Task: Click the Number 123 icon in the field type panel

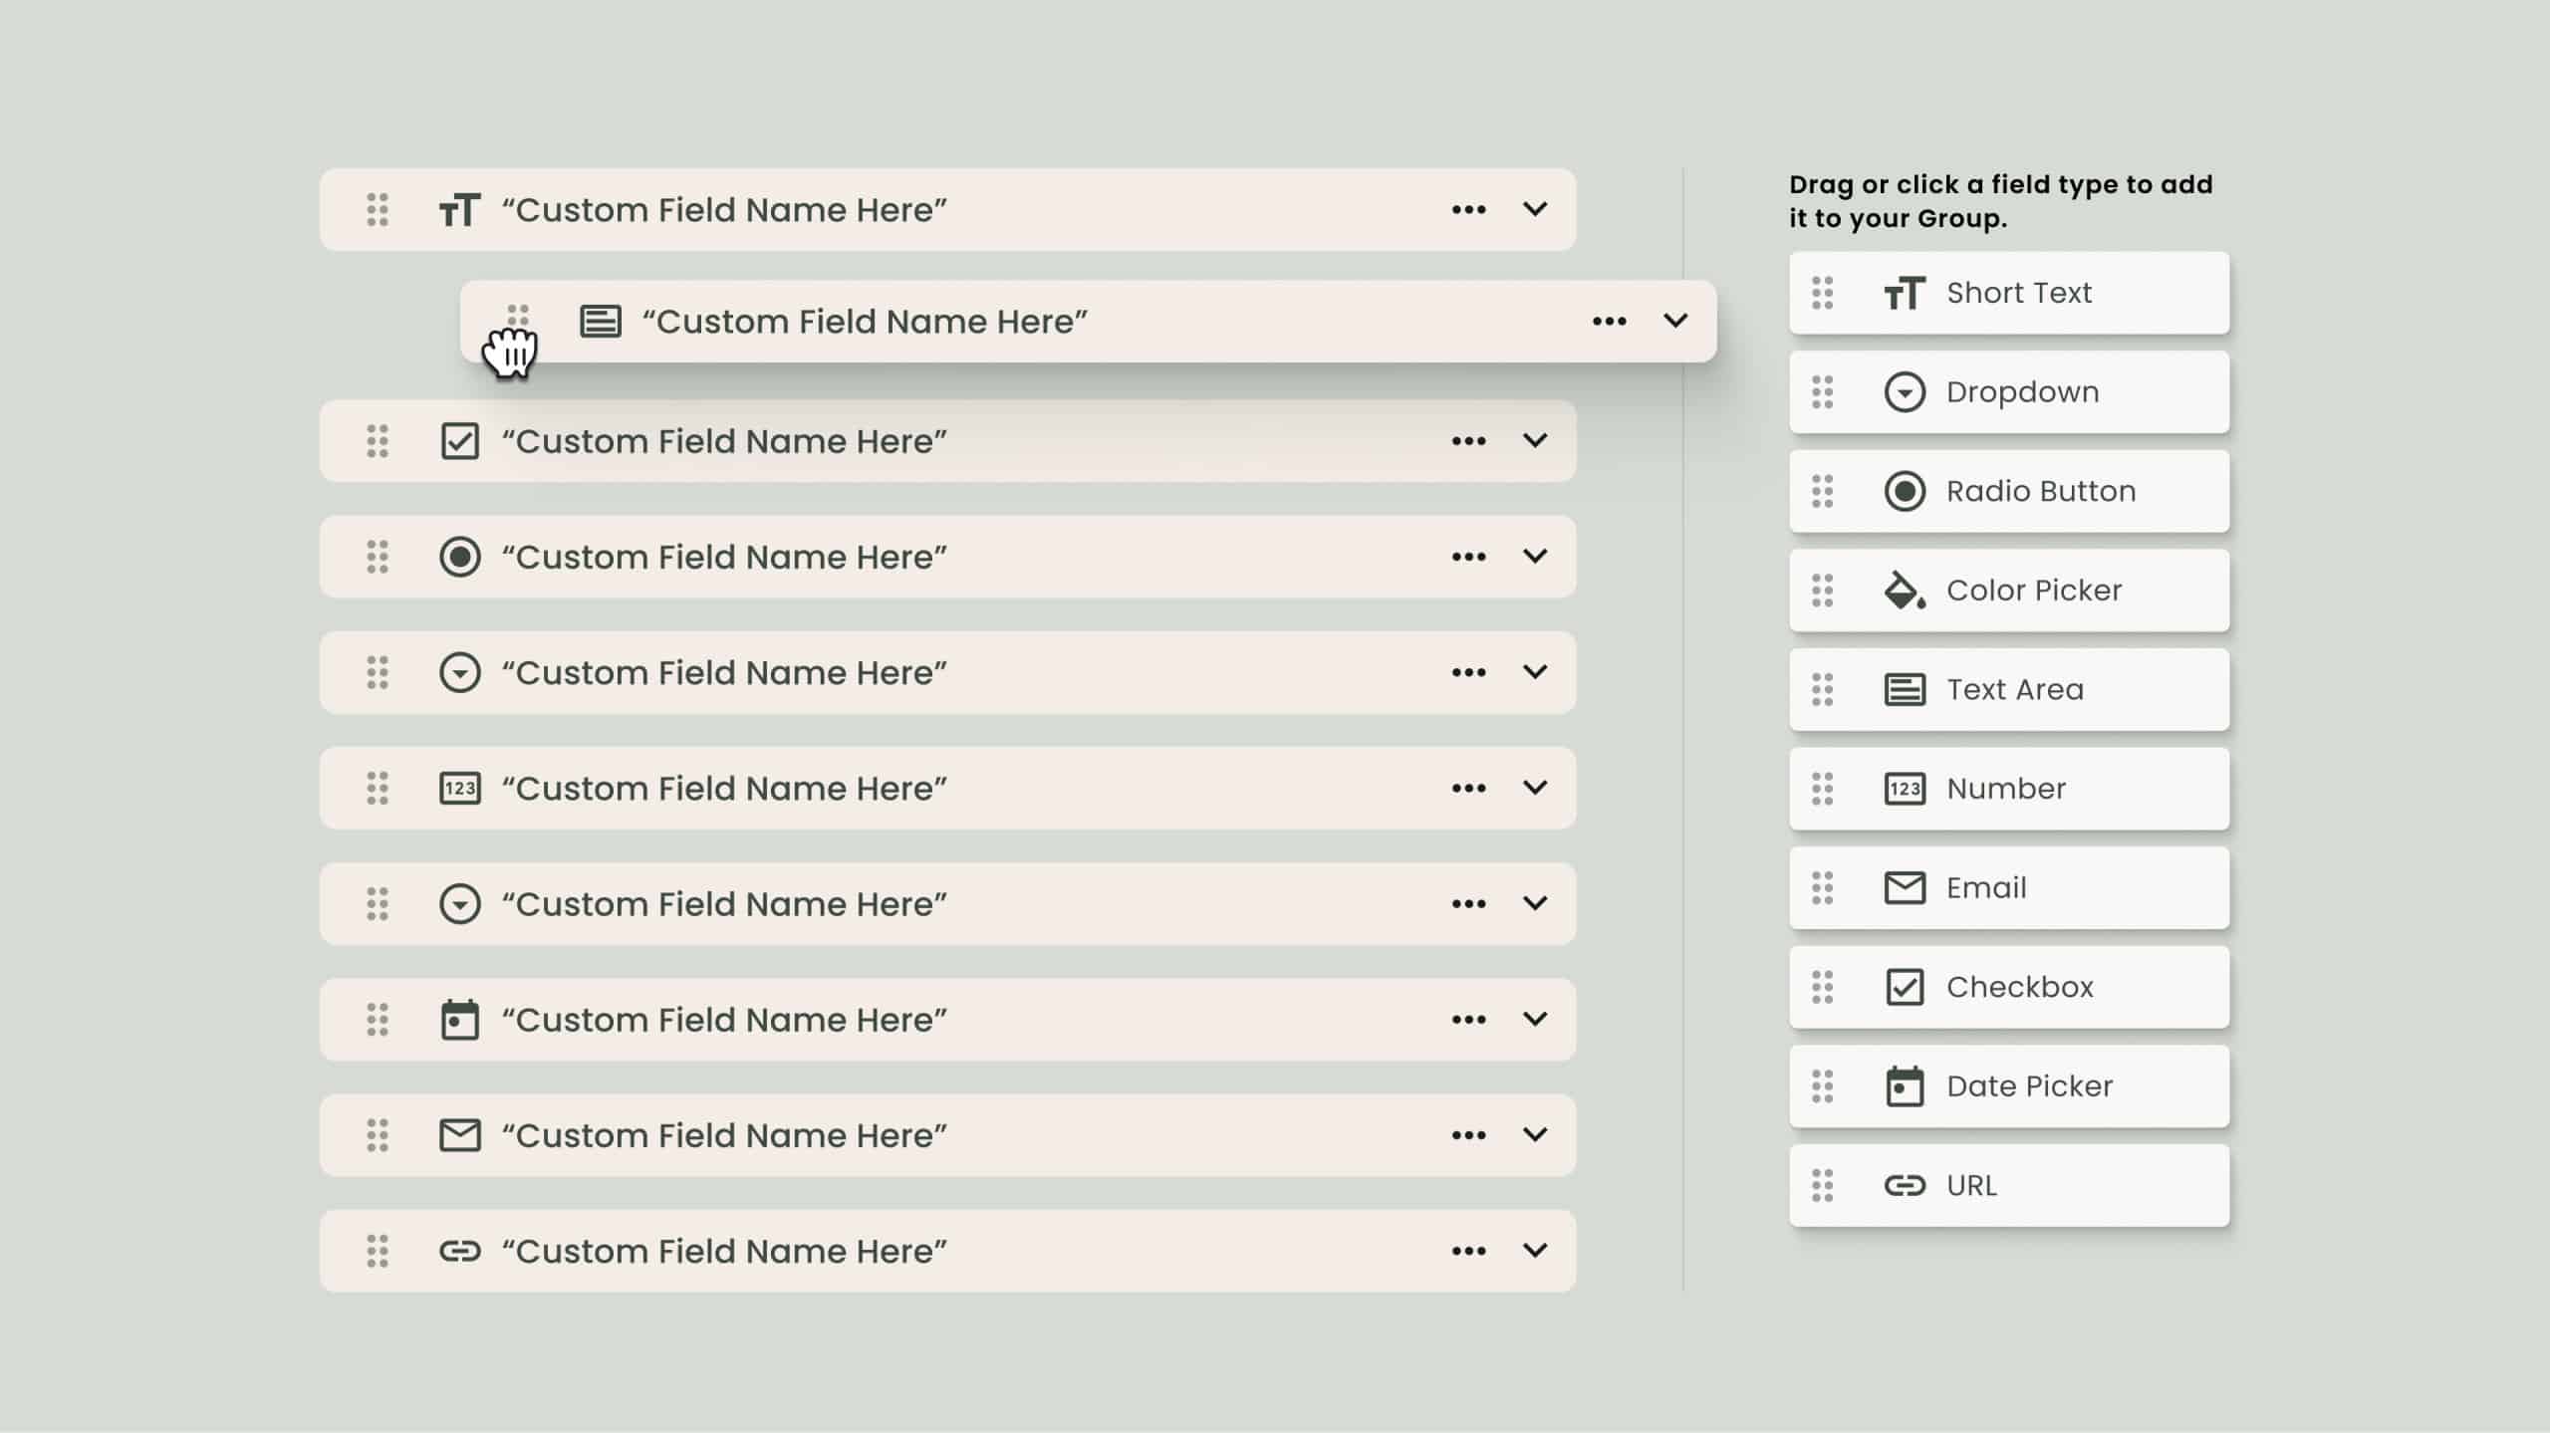Action: pos(1904,789)
